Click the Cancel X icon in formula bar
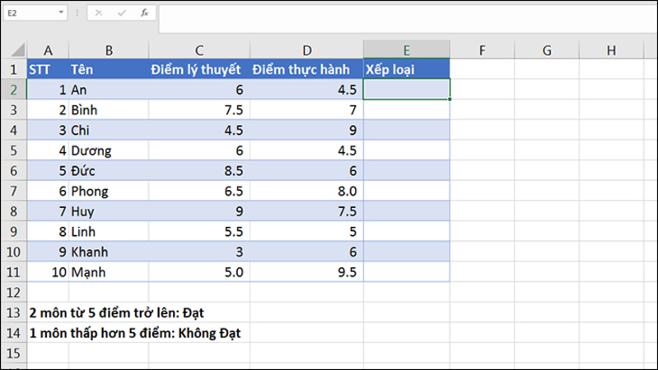Screen dimensions: 658x370 (x=99, y=13)
